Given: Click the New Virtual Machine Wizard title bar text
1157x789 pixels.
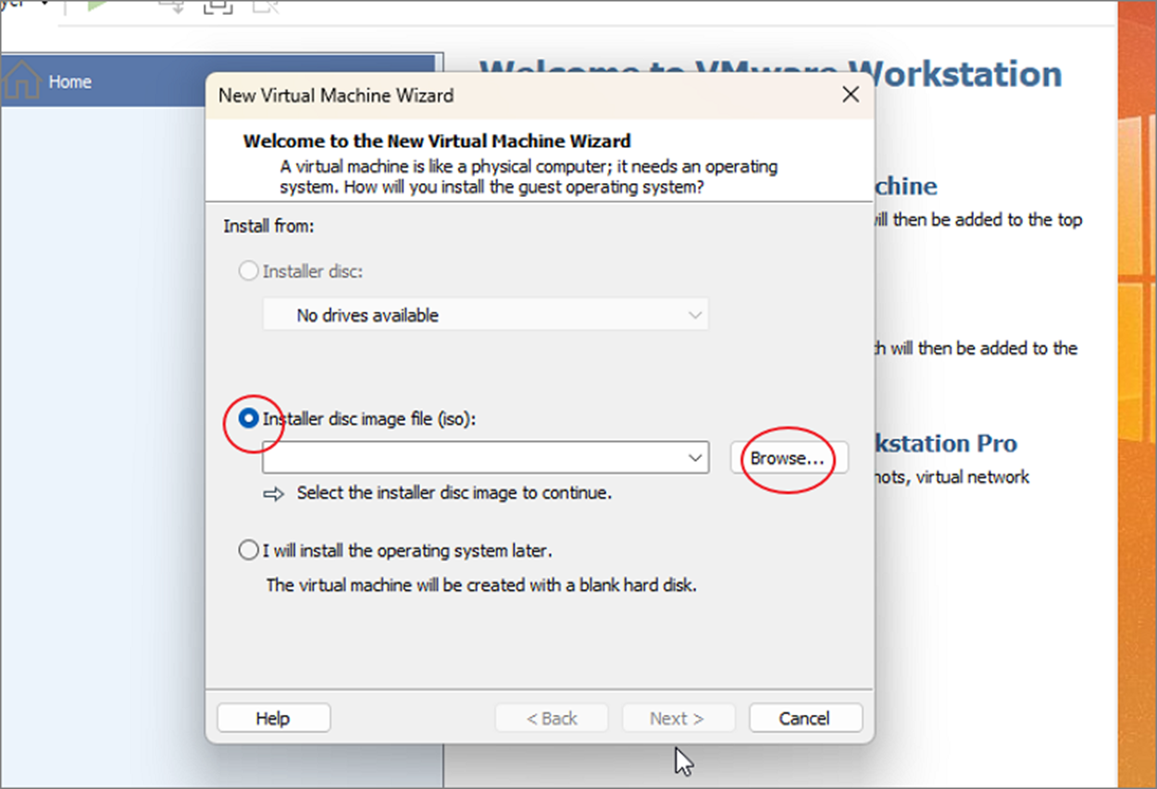Looking at the screenshot, I should pos(336,95).
